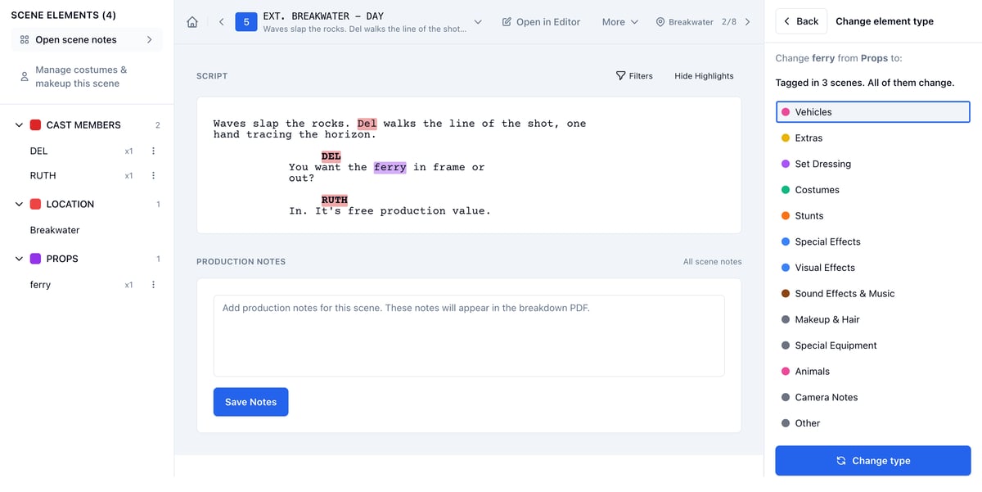
Task: Open scene notes item
Action: pyautogui.click(x=87, y=40)
